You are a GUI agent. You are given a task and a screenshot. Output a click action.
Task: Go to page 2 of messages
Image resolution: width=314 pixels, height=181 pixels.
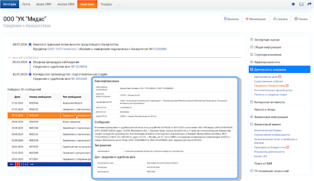click(22, 164)
